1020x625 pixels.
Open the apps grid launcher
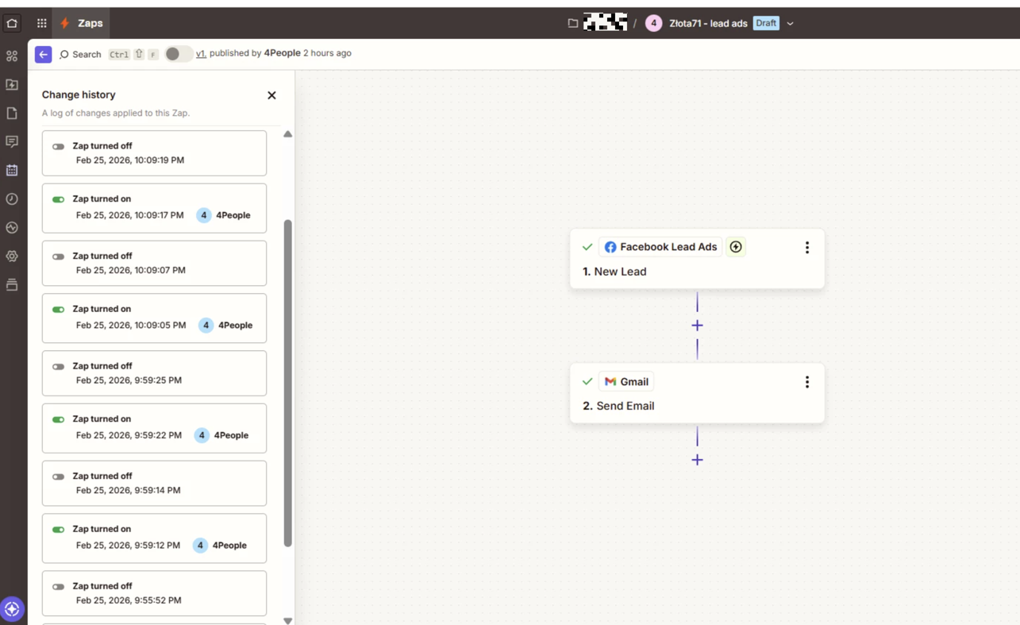[41, 23]
